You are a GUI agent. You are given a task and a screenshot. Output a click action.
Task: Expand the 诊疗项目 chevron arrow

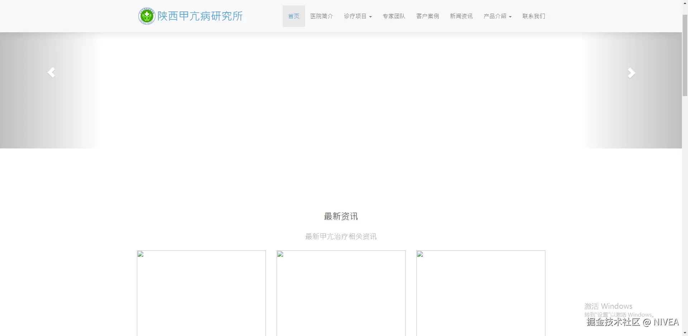370,16
